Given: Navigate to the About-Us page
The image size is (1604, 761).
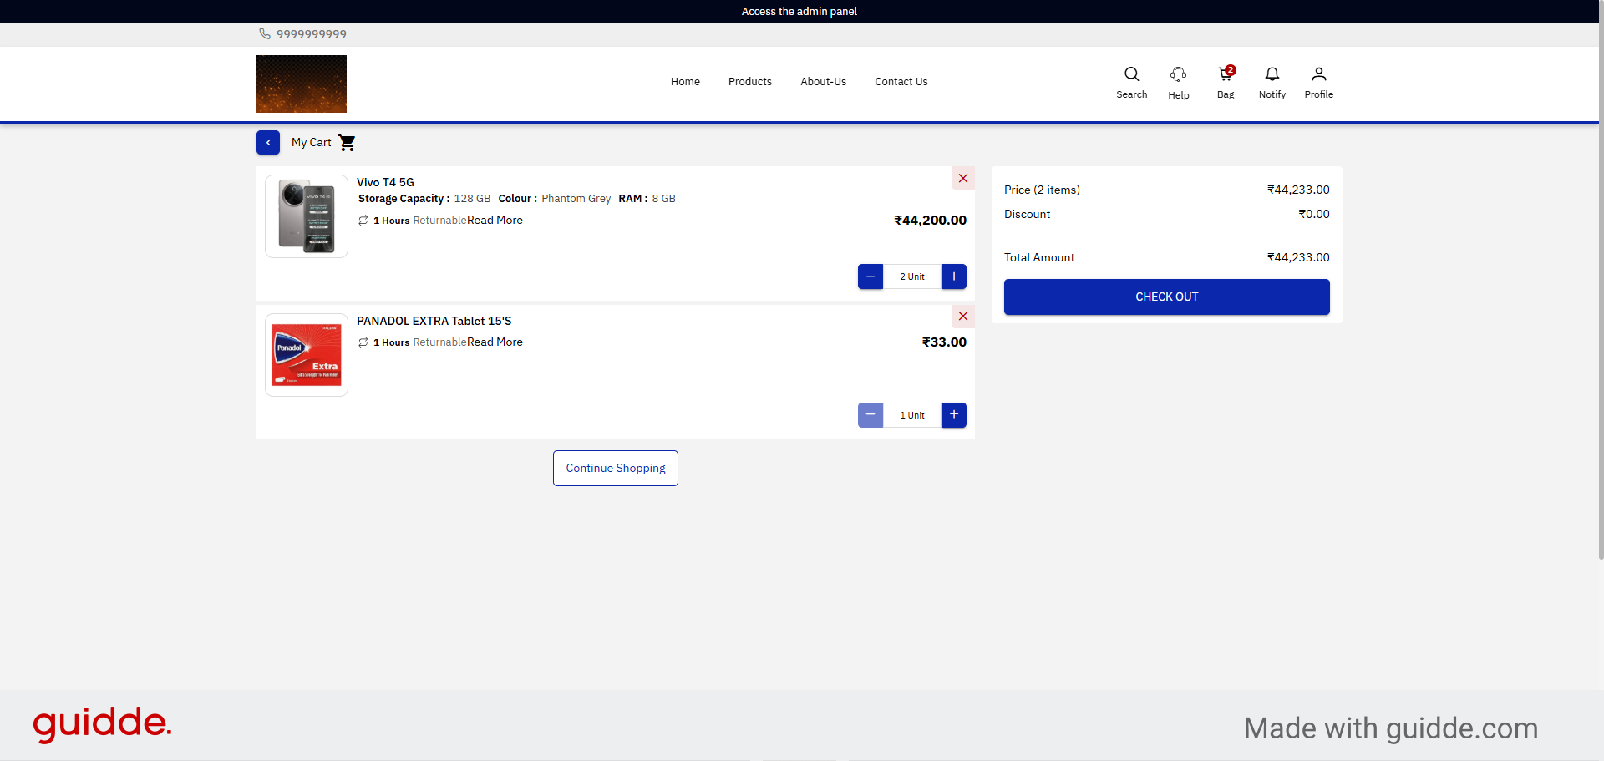Looking at the screenshot, I should coord(823,82).
